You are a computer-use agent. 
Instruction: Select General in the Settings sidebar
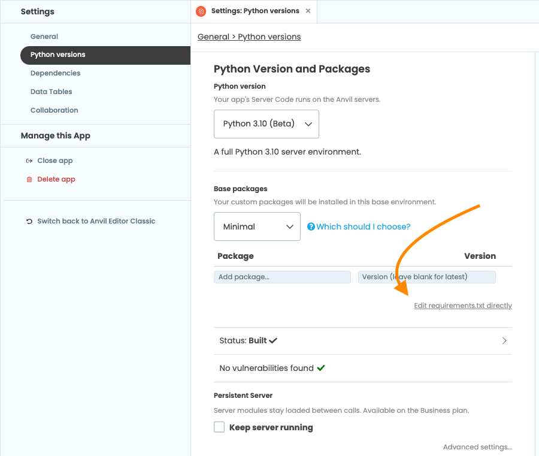pos(44,37)
